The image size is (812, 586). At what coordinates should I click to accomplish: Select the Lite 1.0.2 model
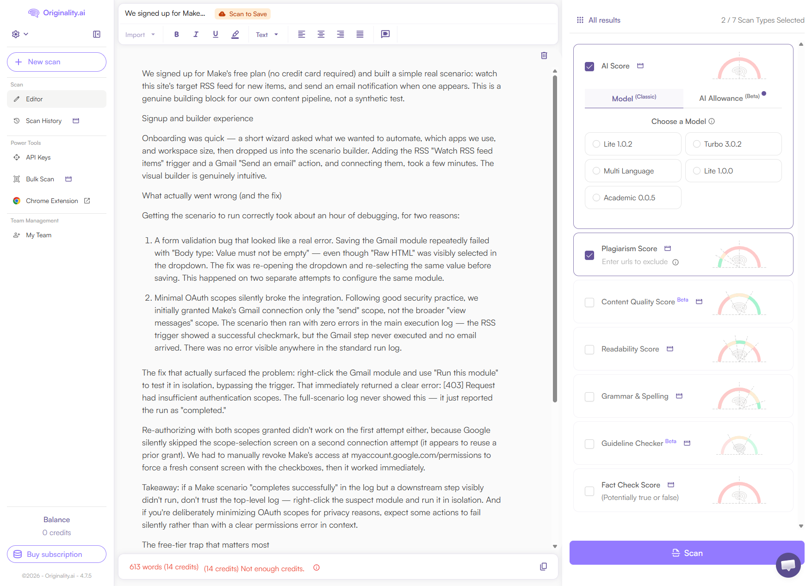pyautogui.click(x=633, y=144)
